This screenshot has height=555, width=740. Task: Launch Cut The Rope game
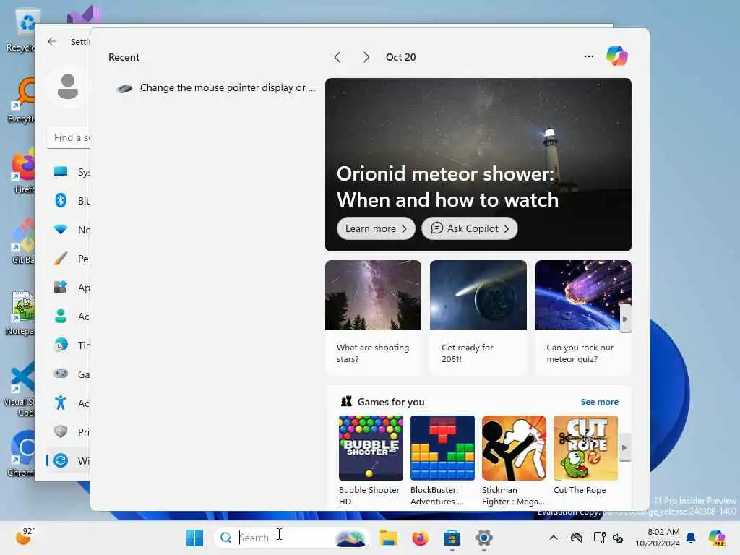[585, 456]
